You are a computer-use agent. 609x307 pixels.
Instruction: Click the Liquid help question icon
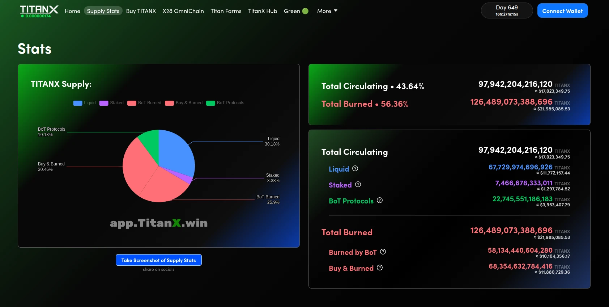coord(355,168)
